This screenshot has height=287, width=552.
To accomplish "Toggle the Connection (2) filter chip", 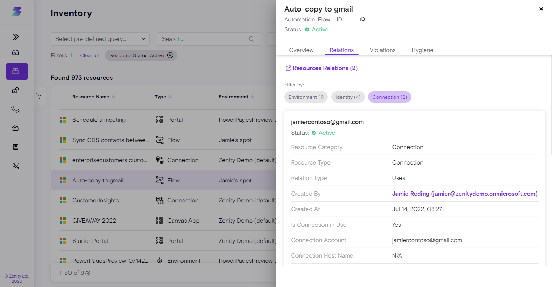I will tap(390, 97).
